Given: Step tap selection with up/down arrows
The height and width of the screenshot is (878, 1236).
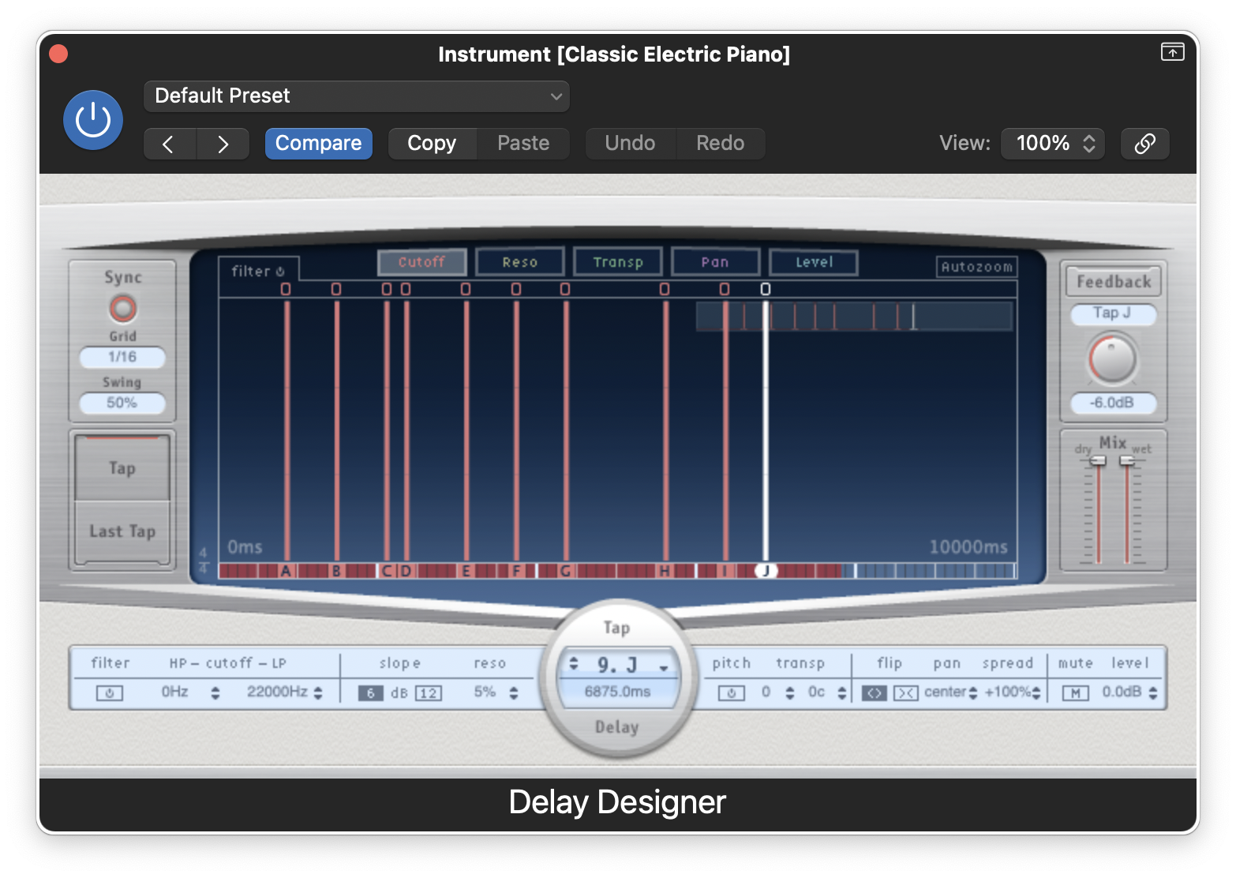Looking at the screenshot, I should coord(574,663).
